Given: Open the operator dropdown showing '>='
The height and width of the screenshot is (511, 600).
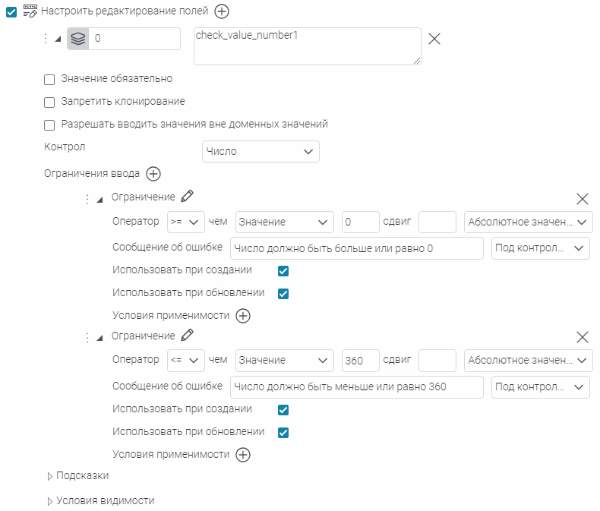Looking at the screenshot, I should [x=185, y=222].
